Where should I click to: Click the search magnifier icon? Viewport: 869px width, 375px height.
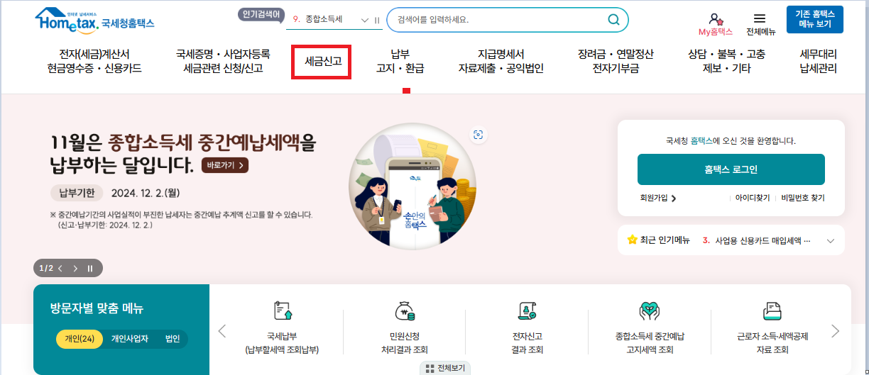point(614,20)
